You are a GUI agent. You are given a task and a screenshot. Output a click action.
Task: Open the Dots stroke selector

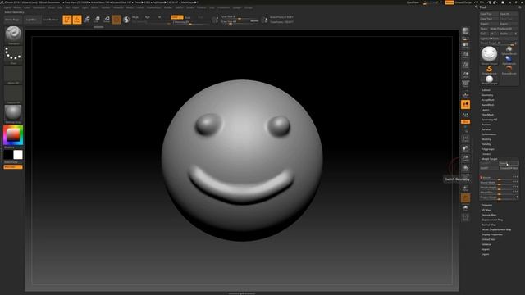click(13, 55)
